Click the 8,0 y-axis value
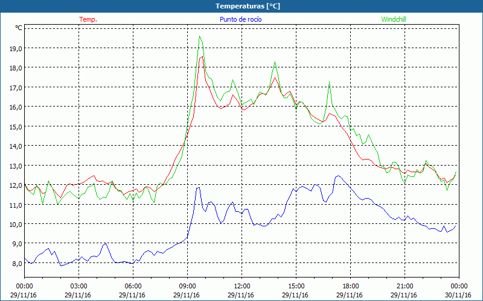483x301 pixels. [x=18, y=264]
